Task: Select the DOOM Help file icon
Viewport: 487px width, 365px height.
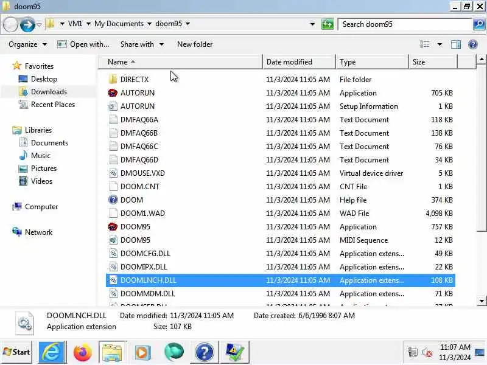Action: (113, 200)
